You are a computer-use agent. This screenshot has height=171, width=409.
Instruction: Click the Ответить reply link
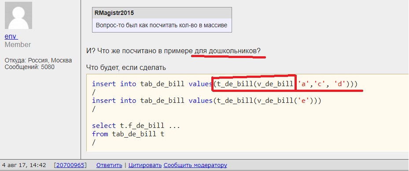click(109, 165)
